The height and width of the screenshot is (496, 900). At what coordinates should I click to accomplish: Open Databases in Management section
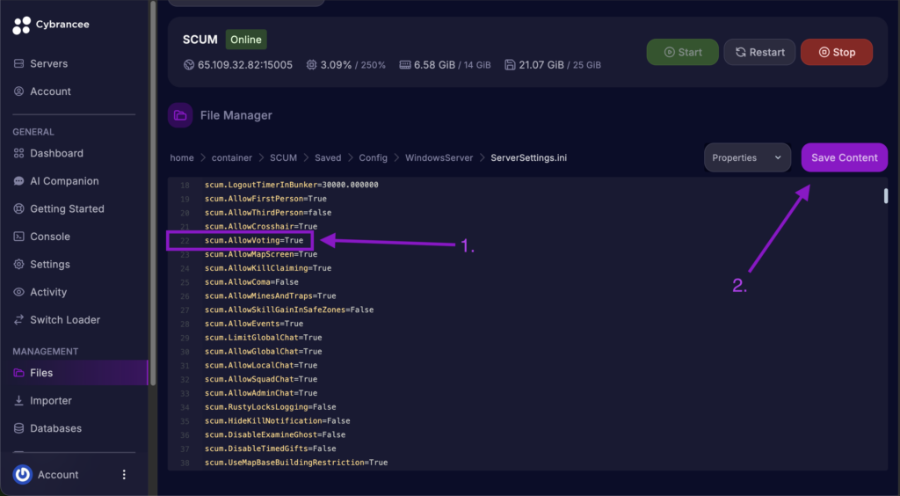(x=55, y=428)
